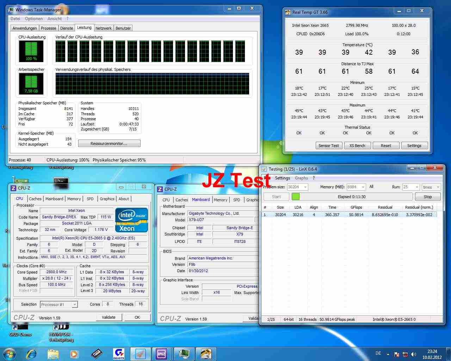Open the network tray icon
The height and width of the screenshot is (361, 451).
pos(405,354)
